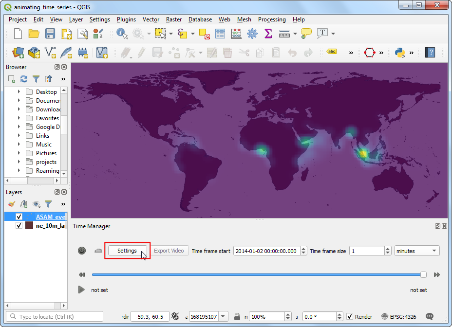Click the Show Layer Labels icon
Viewport: 452px width, 327px height.
[332, 51]
